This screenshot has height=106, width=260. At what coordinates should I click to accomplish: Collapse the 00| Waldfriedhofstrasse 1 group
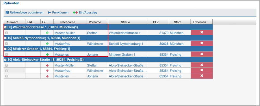pyautogui.click(x=5, y=27)
